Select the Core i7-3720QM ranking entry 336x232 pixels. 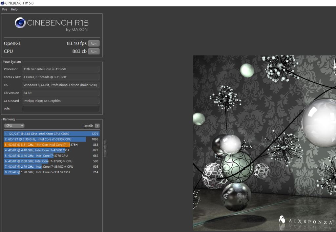coord(52,161)
